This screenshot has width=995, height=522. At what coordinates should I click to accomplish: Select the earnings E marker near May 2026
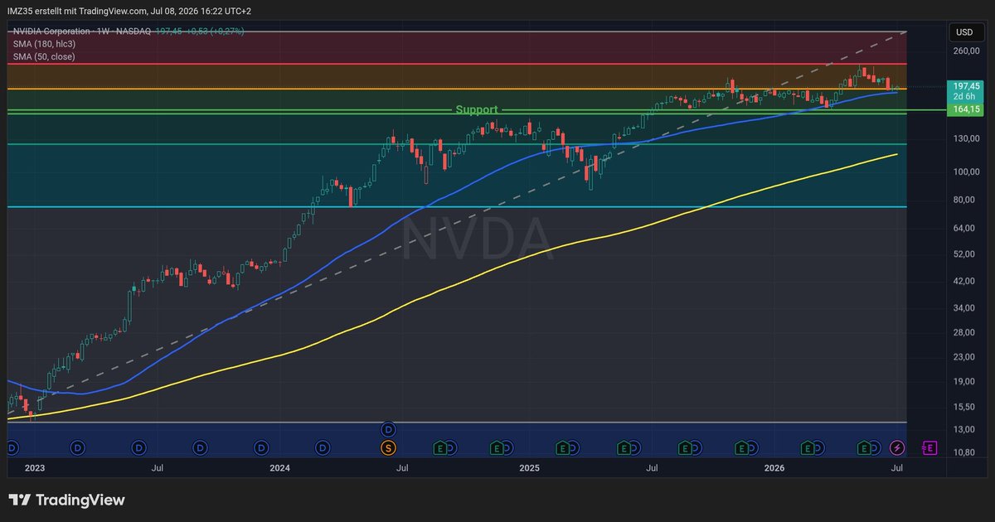pos(864,447)
